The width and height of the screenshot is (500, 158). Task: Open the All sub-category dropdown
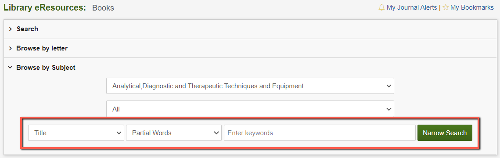250,109
